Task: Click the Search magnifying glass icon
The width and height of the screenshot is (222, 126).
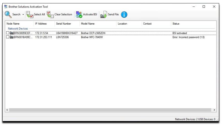Action: coord(8,15)
